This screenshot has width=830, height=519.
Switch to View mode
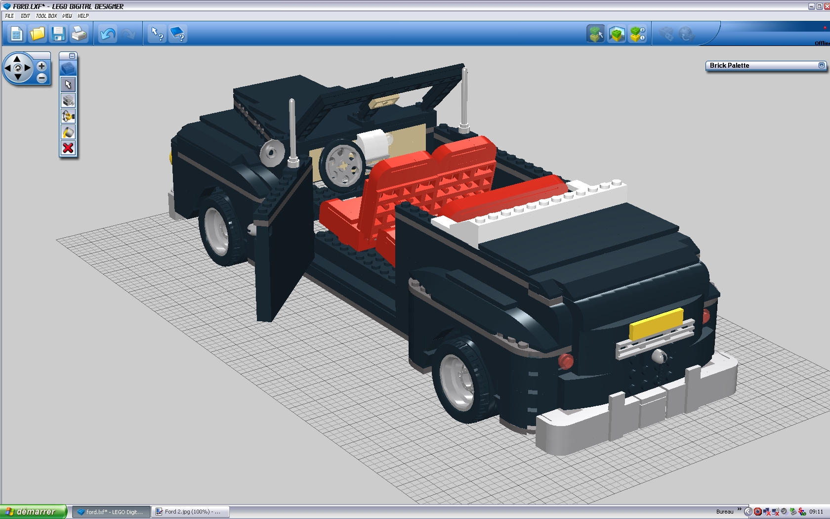[x=617, y=34]
